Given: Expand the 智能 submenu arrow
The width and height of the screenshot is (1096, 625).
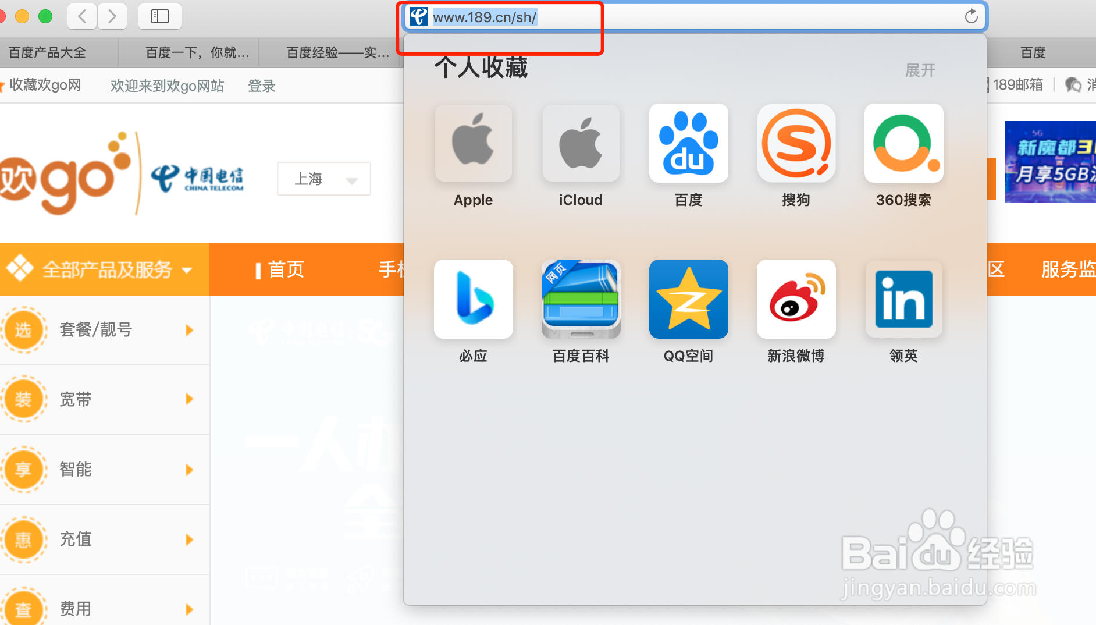Looking at the screenshot, I should (189, 470).
